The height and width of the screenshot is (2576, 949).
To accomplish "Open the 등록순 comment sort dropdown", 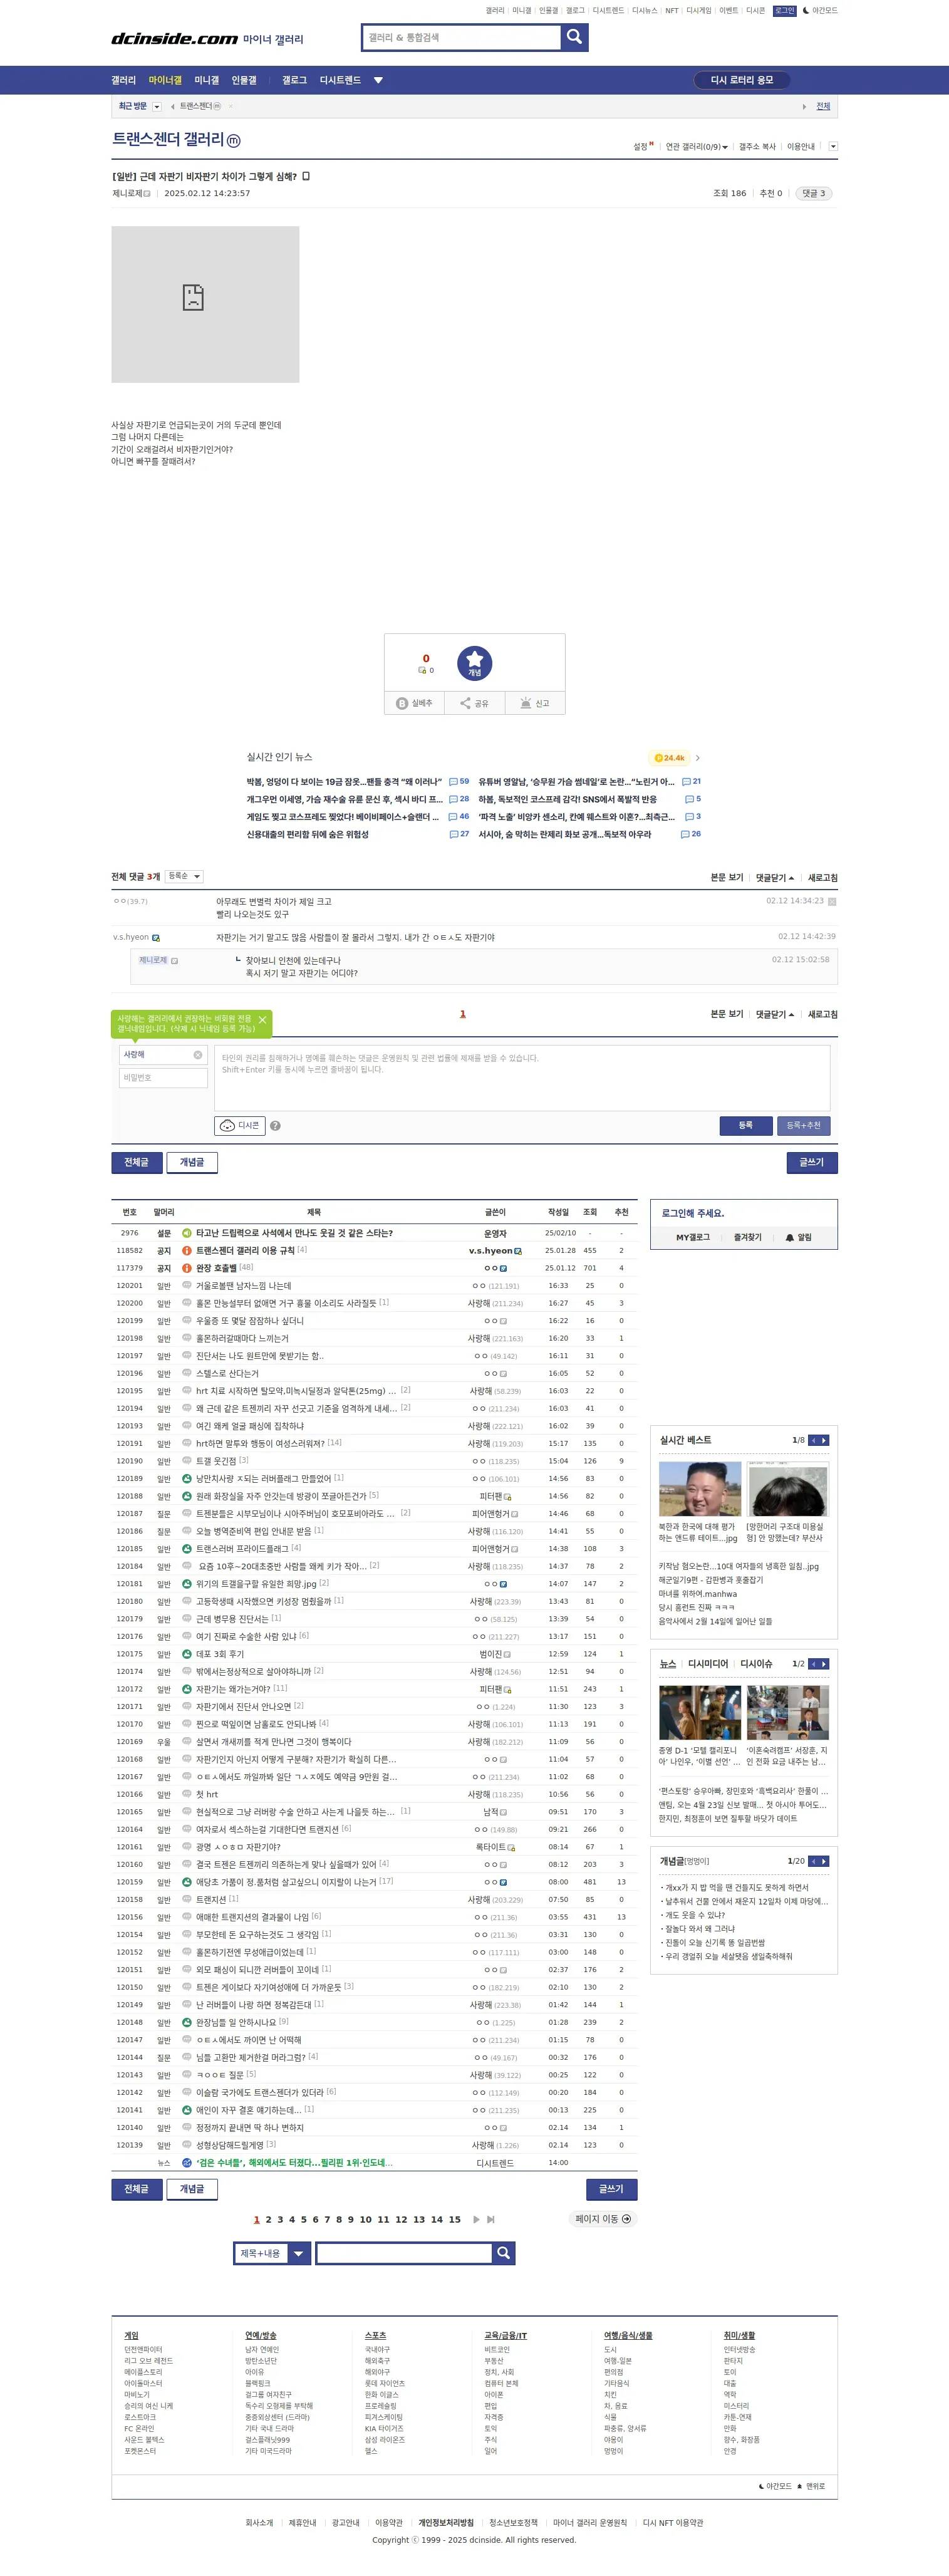I will pyautogui.click(x=184, y=877).
